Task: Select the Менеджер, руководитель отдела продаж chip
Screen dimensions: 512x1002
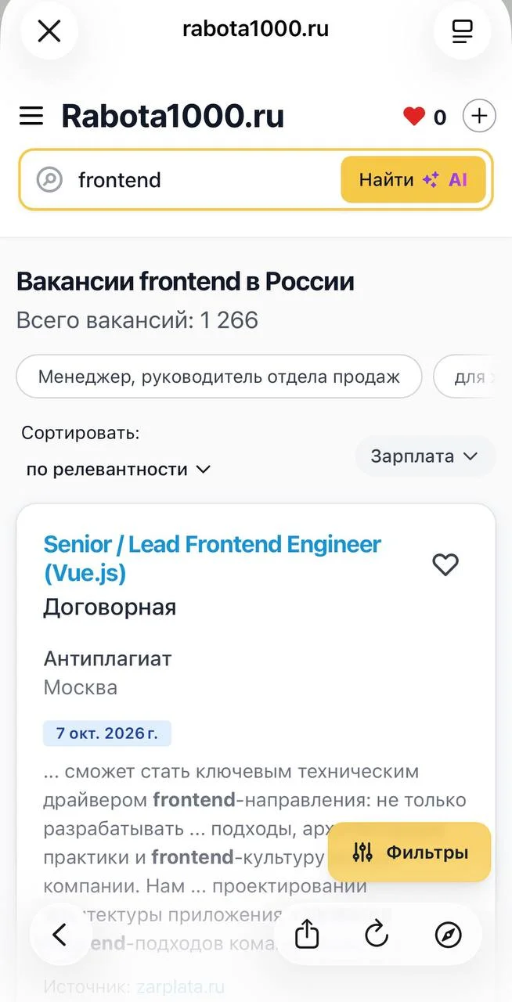Action: pyautogui.click(x=219, y=377)
